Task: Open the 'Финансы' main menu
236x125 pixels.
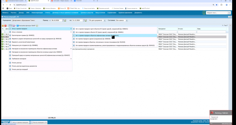Action: (6, 13)
